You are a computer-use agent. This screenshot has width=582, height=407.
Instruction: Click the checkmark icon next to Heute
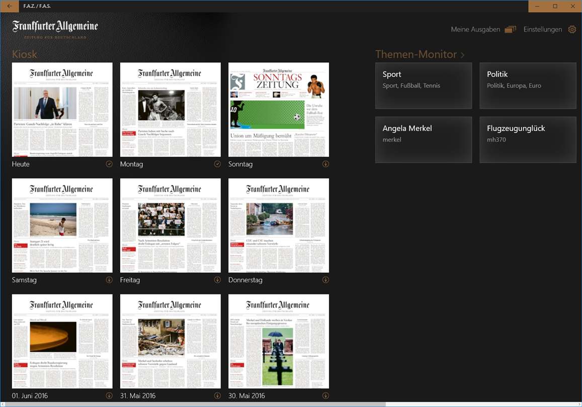[x=109, y=164]
